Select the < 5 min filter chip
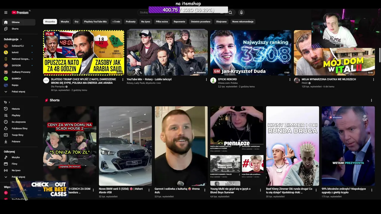The width and height of the screenshot is (381, 214). tap(116, 22)
